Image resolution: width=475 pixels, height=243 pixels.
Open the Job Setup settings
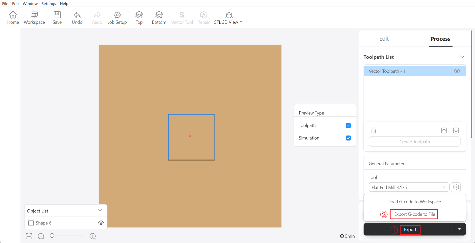pos(117,17)
